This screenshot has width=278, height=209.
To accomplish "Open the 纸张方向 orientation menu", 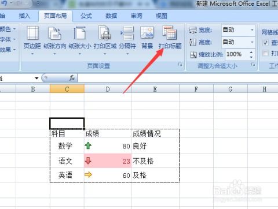I will coord(54,40).
